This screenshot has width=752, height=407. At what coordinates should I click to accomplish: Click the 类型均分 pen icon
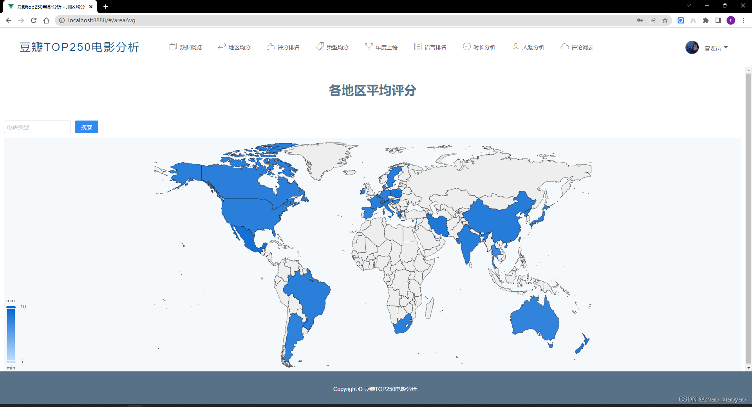(320, 47)
